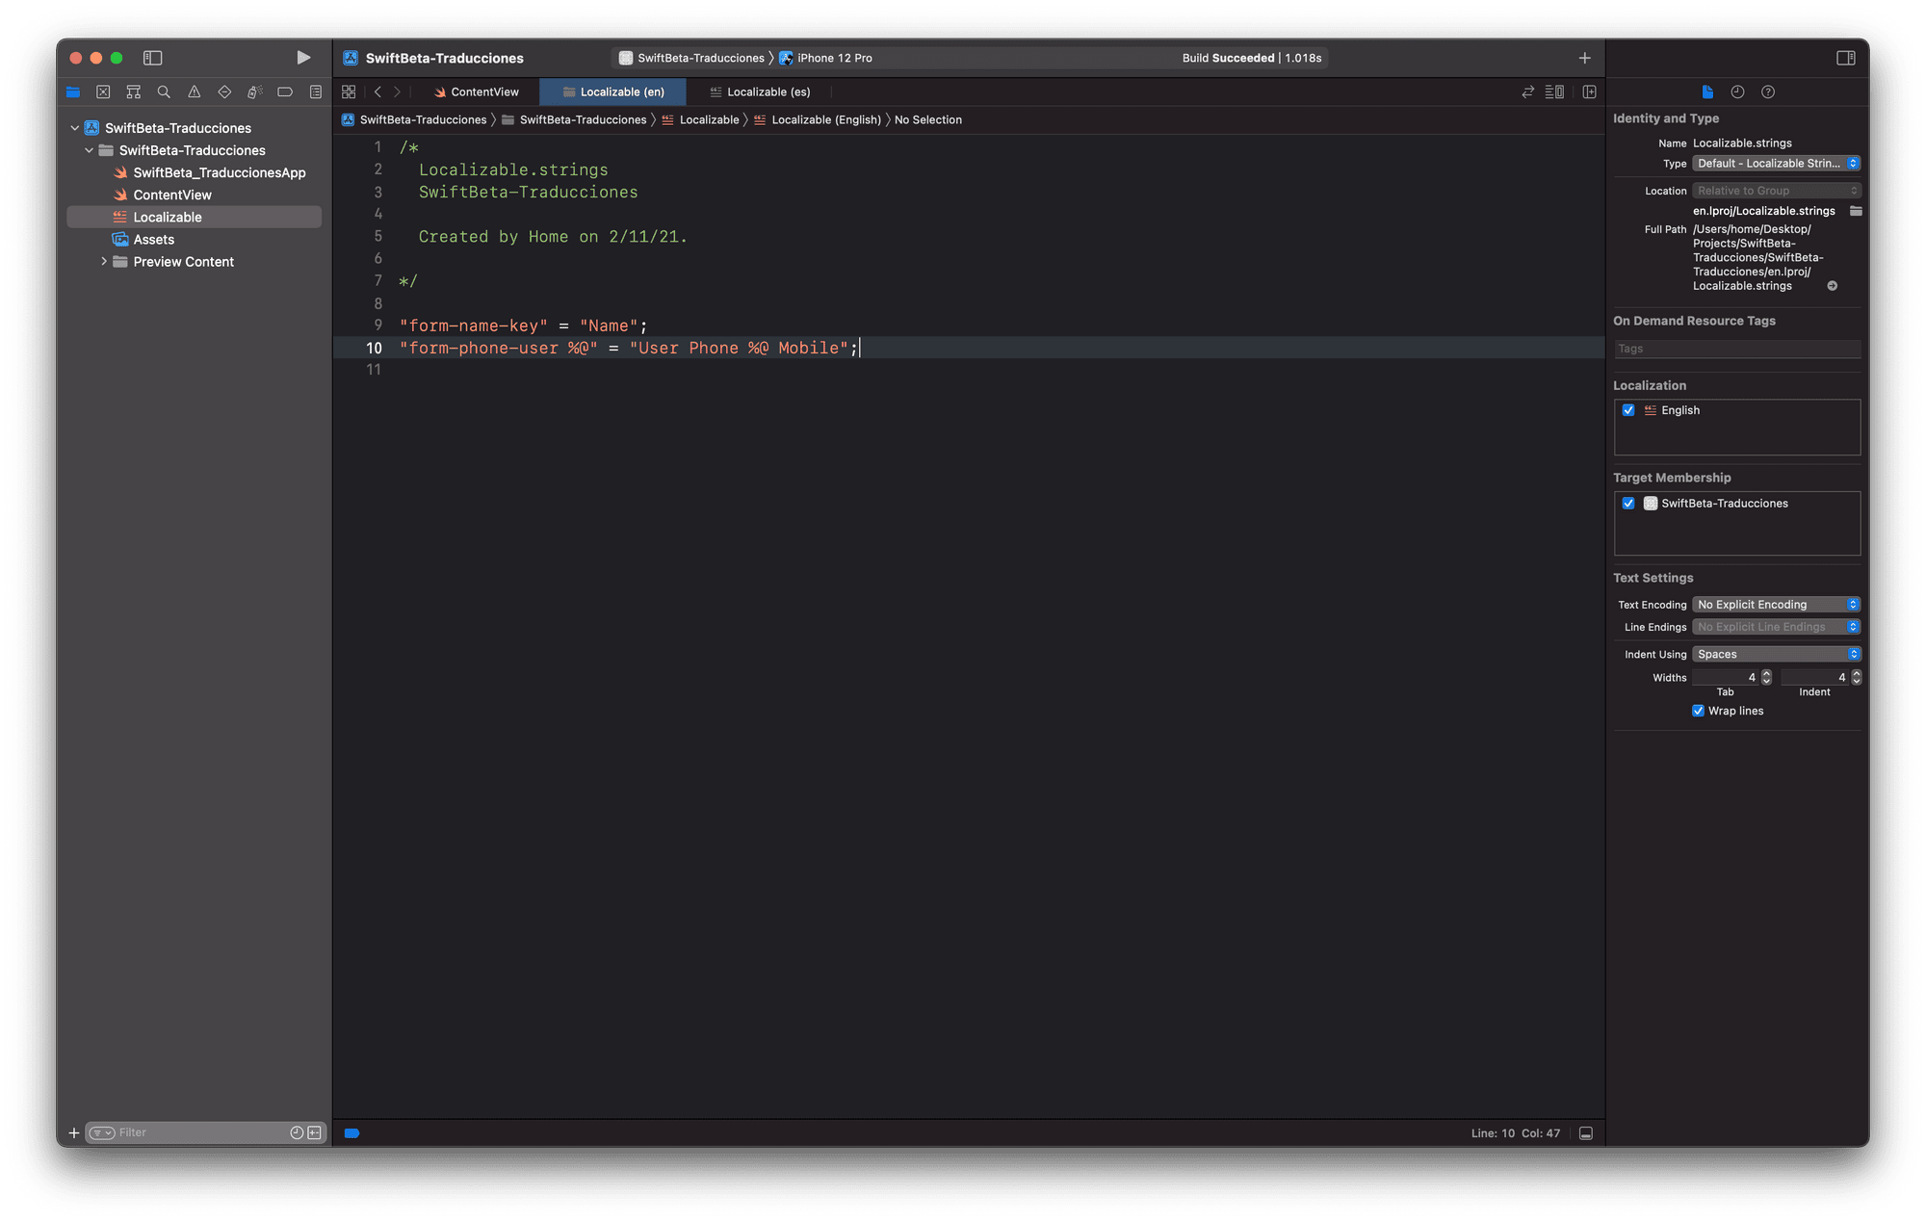Switch to the Localizable (en) tab

(612, 92)
